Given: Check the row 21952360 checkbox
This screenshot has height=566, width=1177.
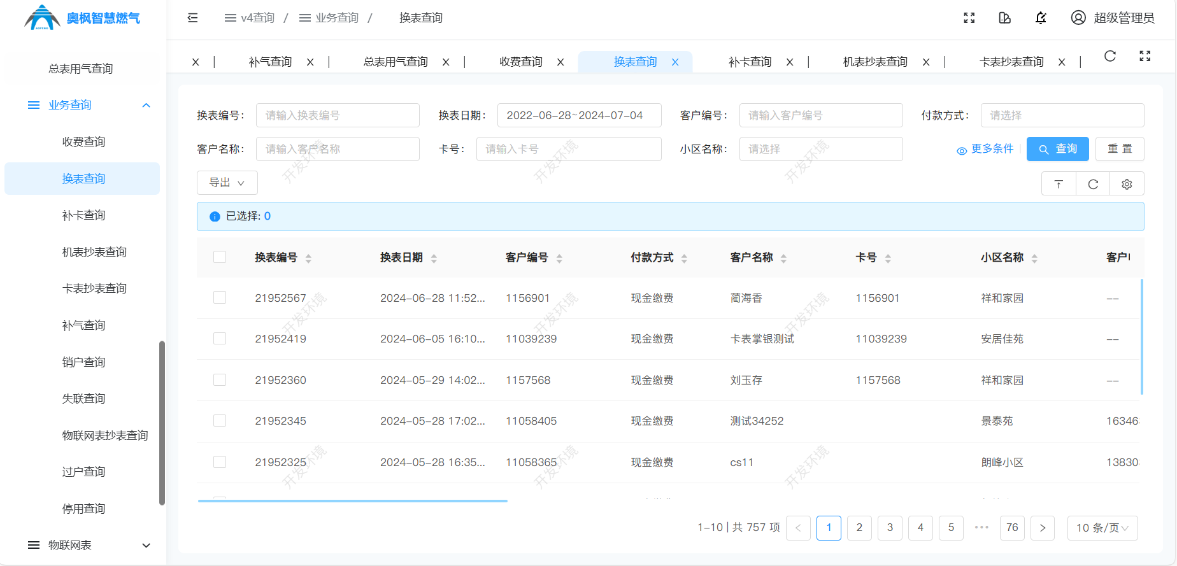Looking at the screenshot, I should pyautogui.click(x=220, y=379).
